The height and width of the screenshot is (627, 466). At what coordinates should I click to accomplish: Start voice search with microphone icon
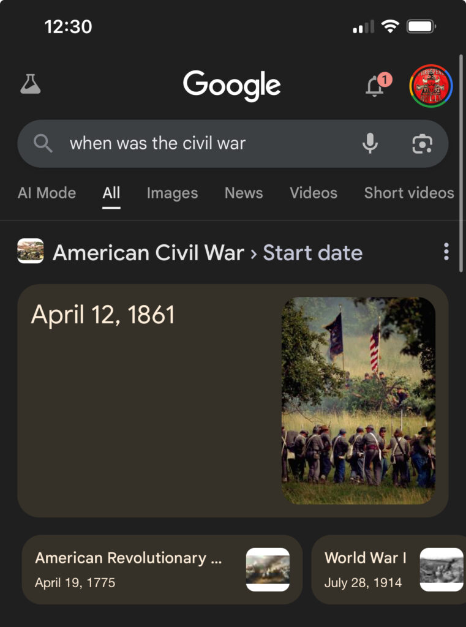point(370,143)
